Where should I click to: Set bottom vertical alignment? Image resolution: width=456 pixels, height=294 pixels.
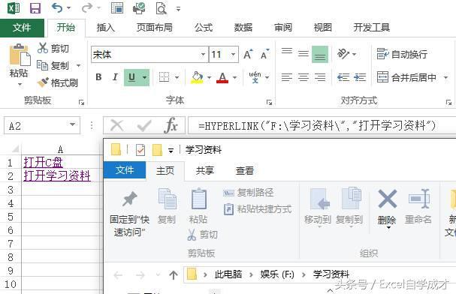click(x=320, y=54)
